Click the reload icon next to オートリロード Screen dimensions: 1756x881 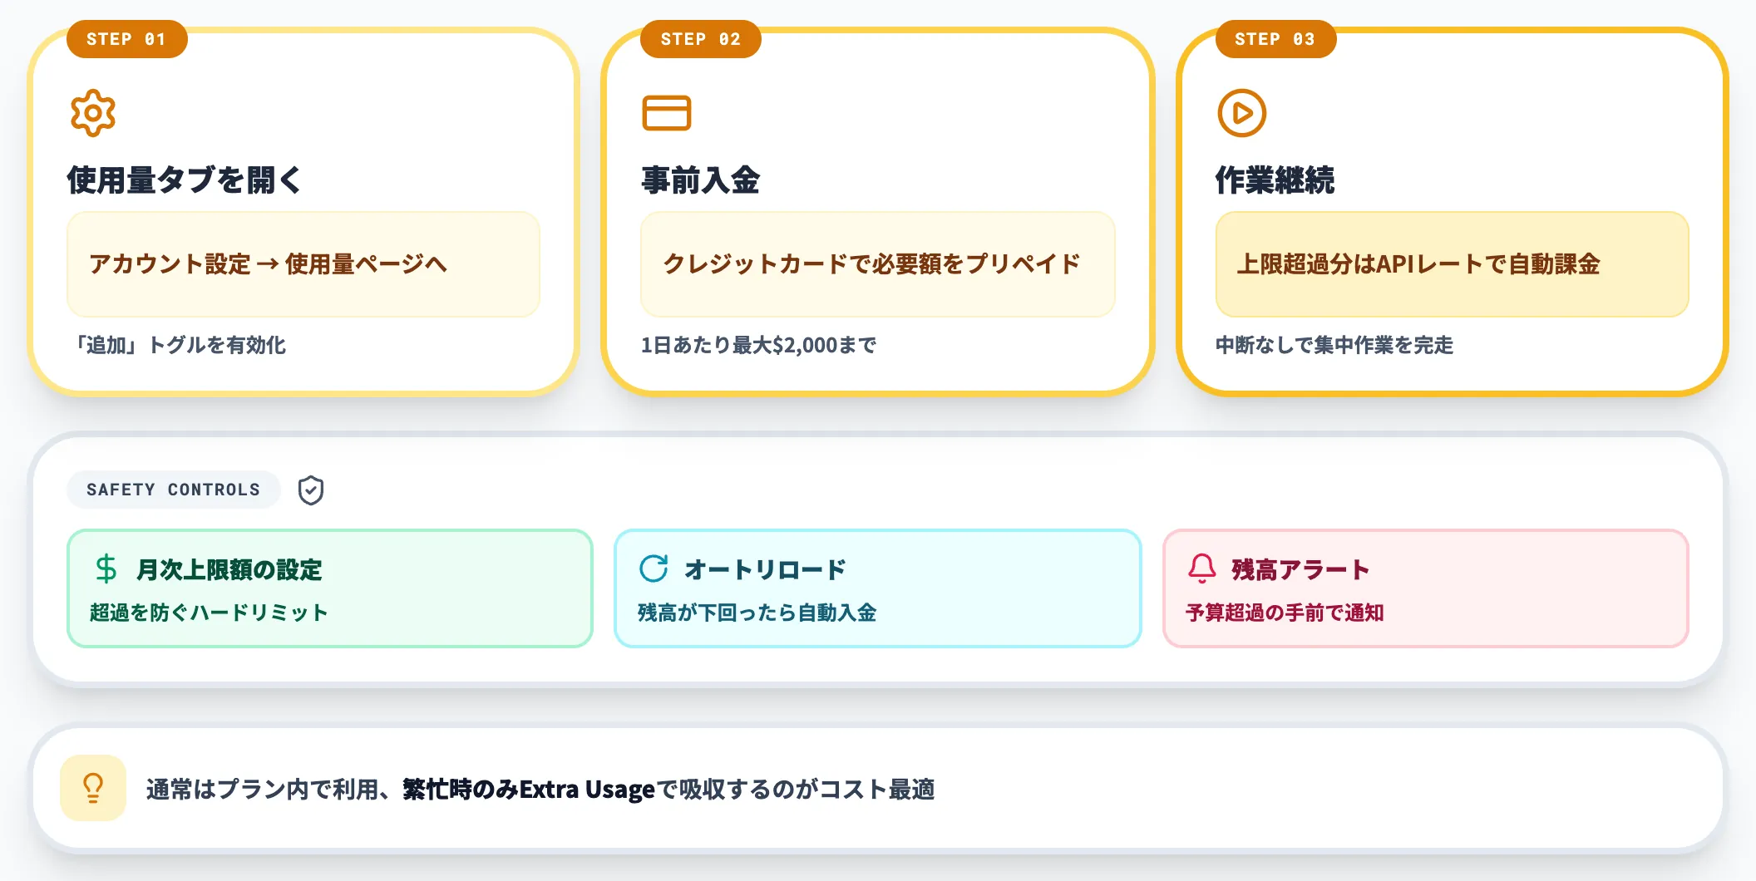click(x=654, y=569)
